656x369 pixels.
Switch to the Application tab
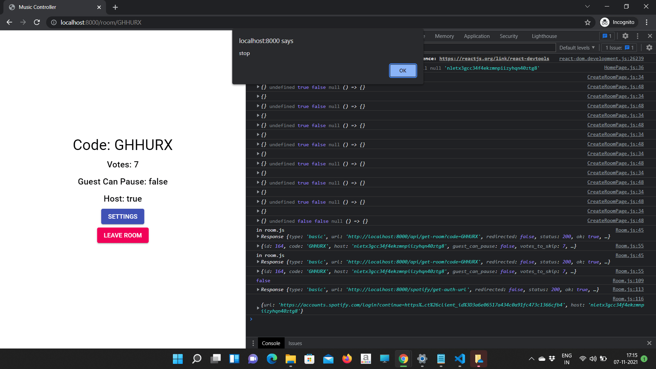point(476,36)
